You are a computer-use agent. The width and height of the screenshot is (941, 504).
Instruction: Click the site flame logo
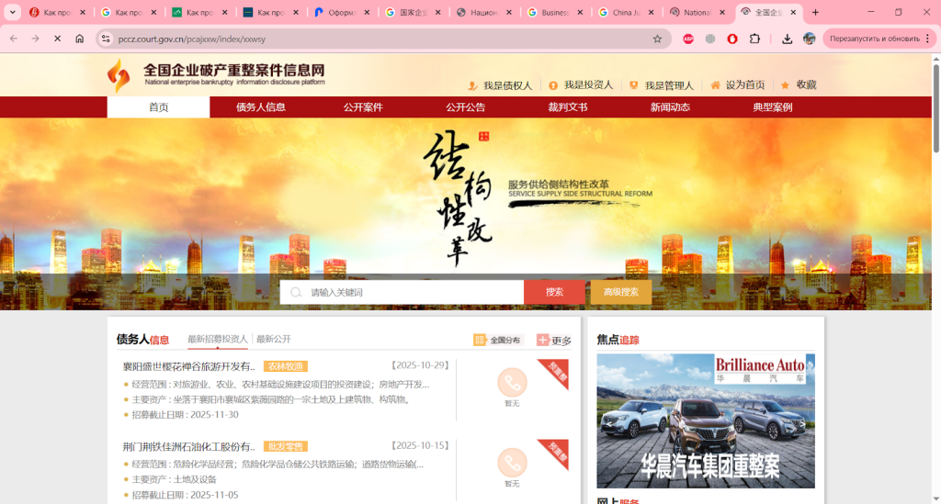pos(119,75)
